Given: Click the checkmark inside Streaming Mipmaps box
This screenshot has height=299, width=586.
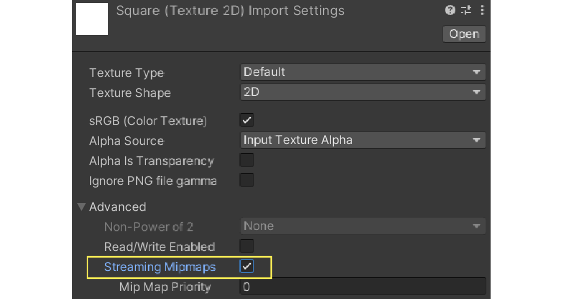Looking at the screenshot, I should (x=247, y=266).
